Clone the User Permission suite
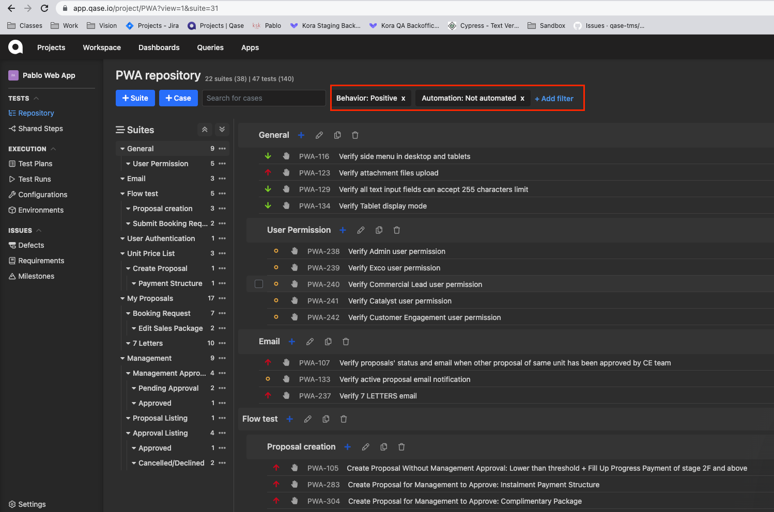This screenshot has width=774, height=512. click(x=379, y=230)
